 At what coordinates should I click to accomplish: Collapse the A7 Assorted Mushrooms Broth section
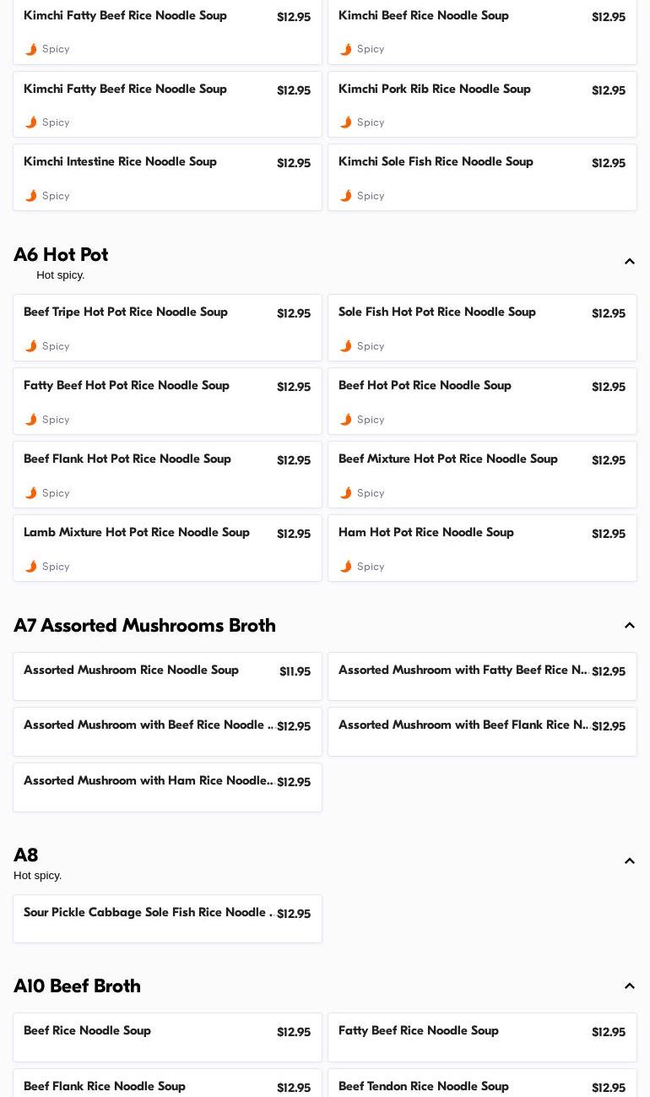pos(630,626)
